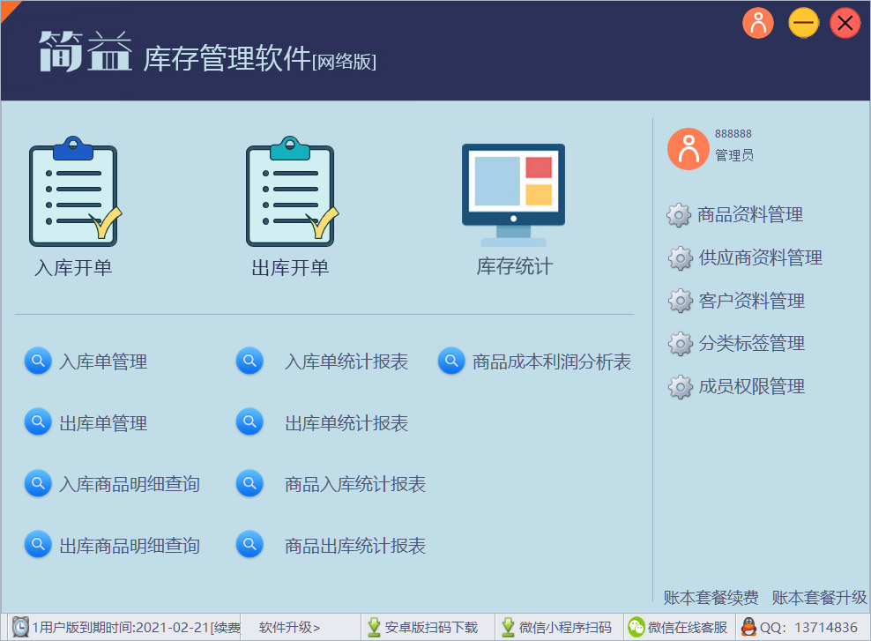Open the 库存统计 monitor icon
This screenshot has width=871, height=641.
[513, 195]
